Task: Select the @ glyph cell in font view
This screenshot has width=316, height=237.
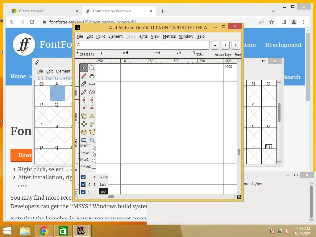Action: (42, 93)
